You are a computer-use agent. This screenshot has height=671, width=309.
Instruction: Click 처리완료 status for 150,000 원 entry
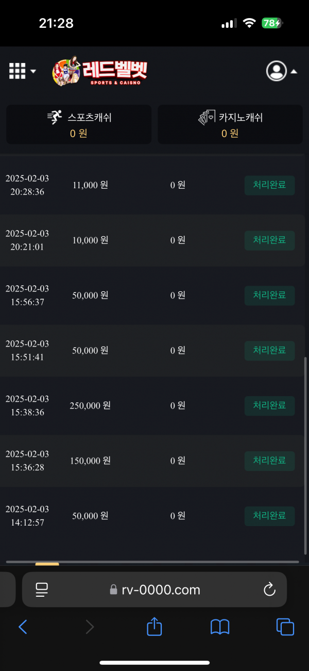pos(269,461)
